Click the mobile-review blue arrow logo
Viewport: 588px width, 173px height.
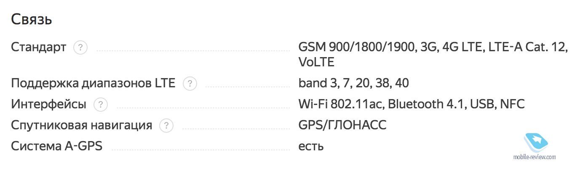[535, 141]
